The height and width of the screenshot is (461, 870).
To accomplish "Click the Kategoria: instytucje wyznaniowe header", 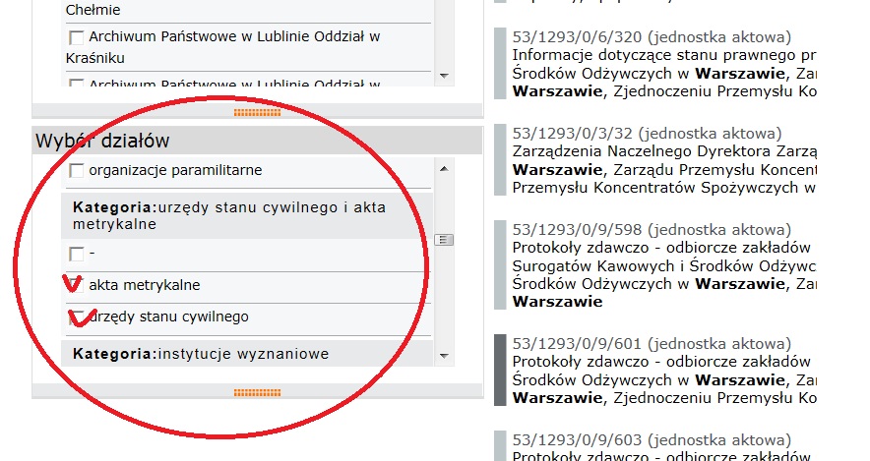I will 247,354.
